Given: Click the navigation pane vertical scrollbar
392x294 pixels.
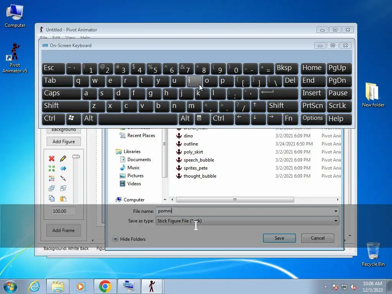Looking at the screenshot, I should tap(165, 152).
